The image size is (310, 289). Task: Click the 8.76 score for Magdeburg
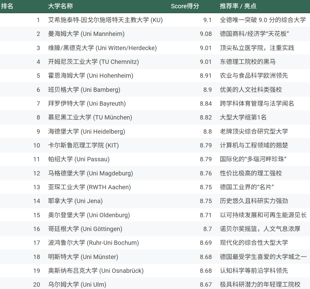coord(206,173)
